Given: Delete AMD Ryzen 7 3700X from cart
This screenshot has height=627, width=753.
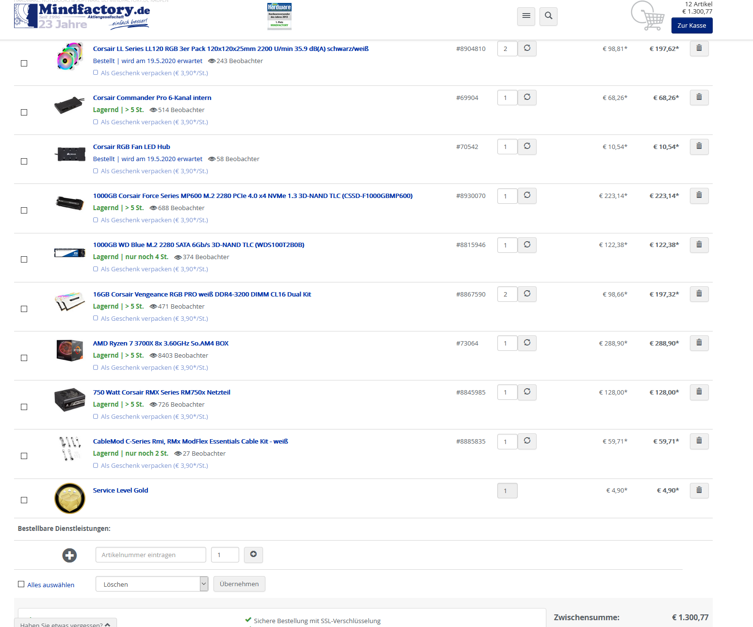Looking at the screenshot, I should (699, 343).
